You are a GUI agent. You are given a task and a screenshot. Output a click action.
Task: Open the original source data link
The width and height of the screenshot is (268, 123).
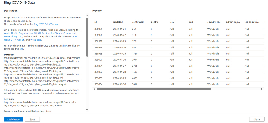tap(65, 46)
